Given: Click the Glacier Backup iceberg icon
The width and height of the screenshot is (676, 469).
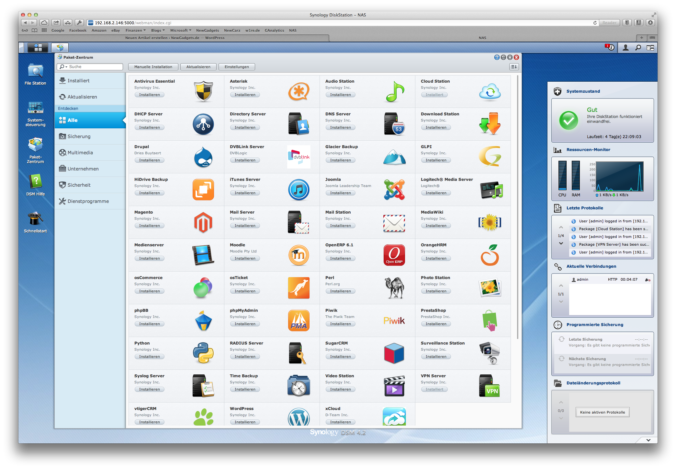Looking at the screenshot, I should pyautogui.click(x=394, y=157).
